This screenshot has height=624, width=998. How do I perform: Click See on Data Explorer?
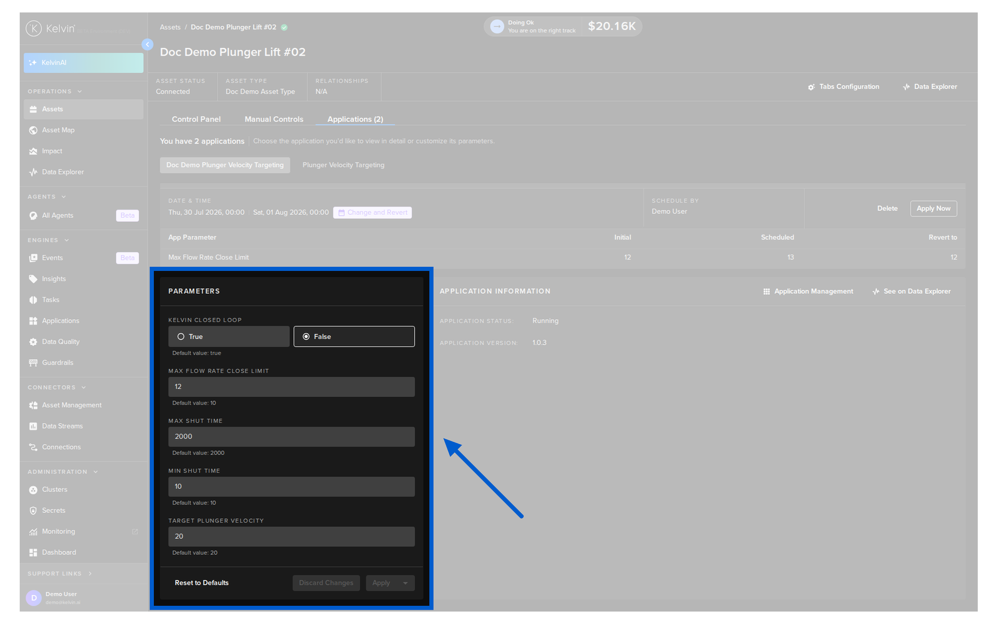tap(911, 292)
